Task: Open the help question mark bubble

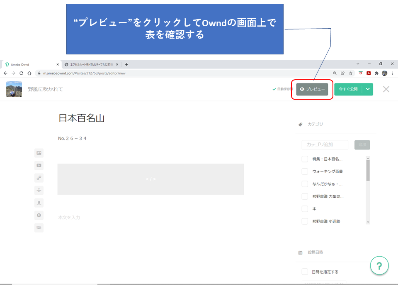Action: 379,266
